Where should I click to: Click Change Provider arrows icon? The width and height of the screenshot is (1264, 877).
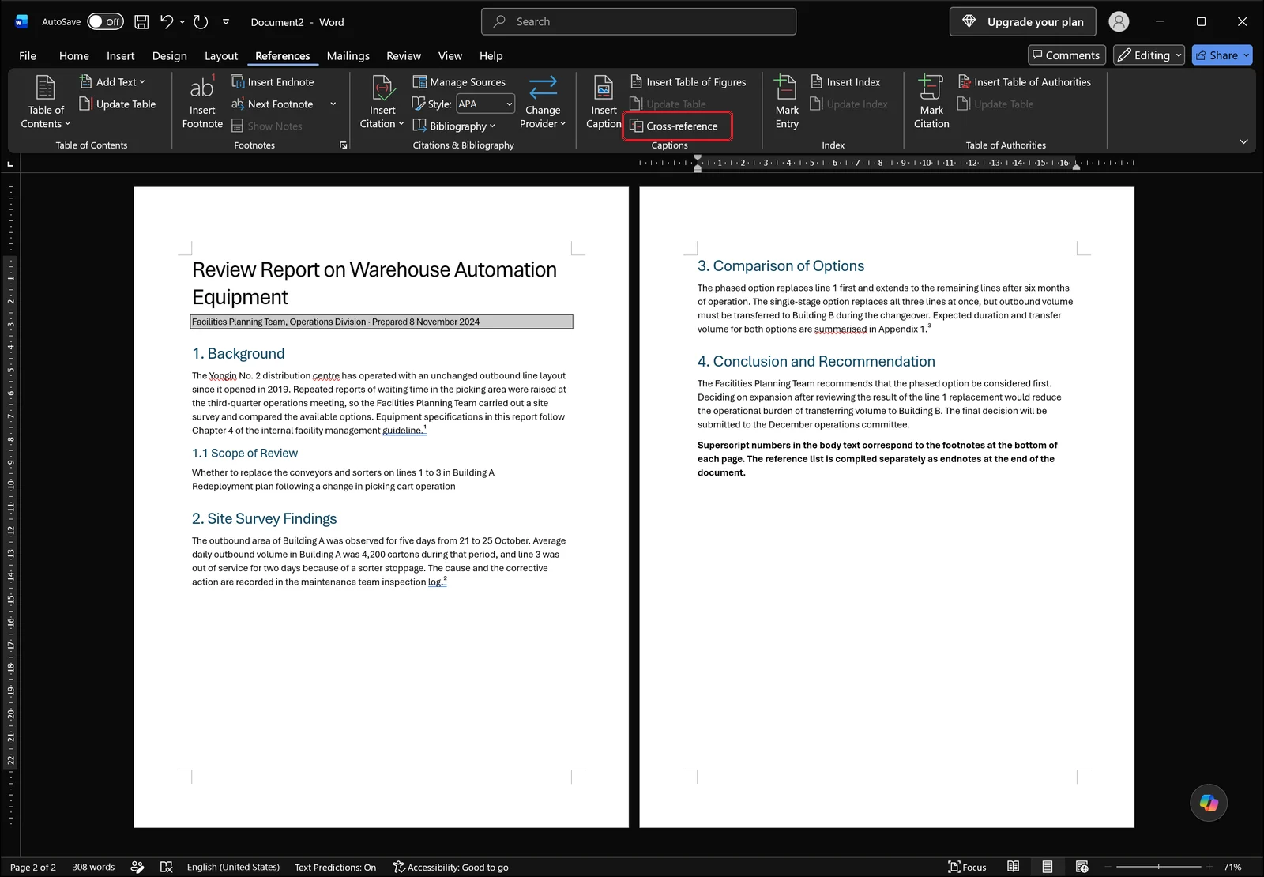tap(543, 85)
